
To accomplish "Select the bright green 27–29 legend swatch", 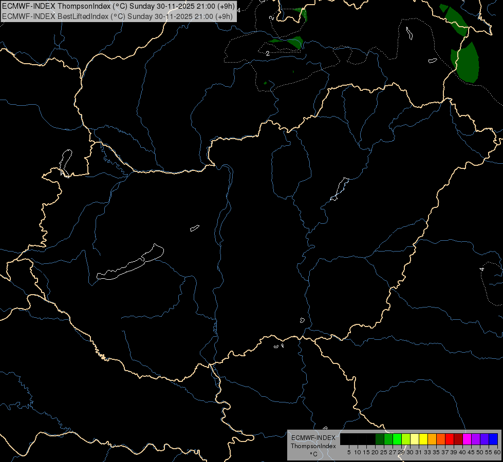I will pyautogui.click(x=397, y=439).
